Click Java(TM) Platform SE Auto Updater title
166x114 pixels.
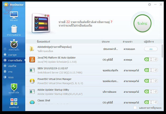tap(57, 58)
